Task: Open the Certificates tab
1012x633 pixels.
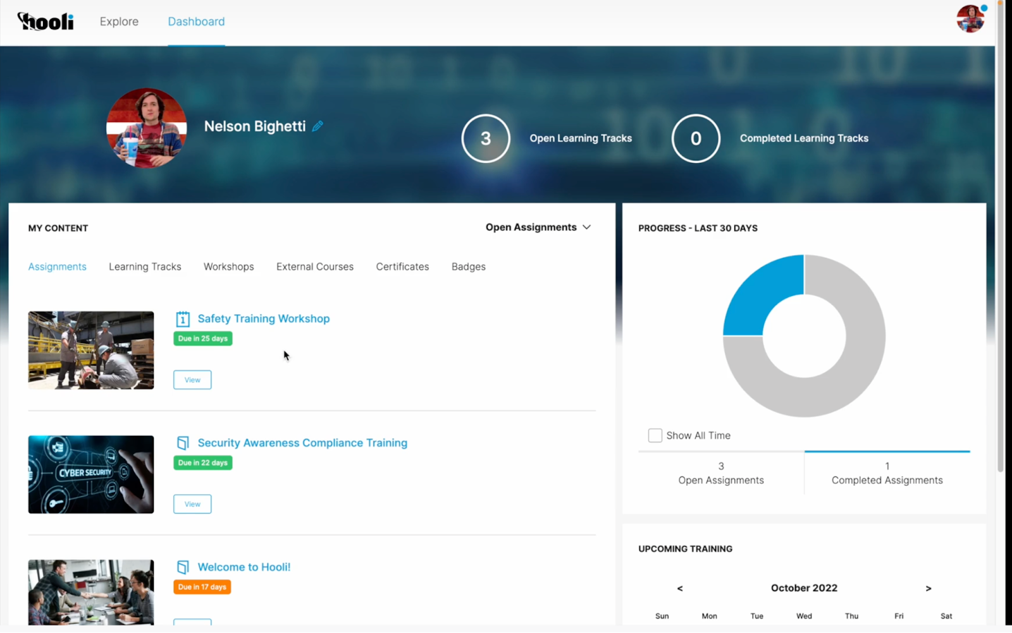Action: click(x=402, y=267)
